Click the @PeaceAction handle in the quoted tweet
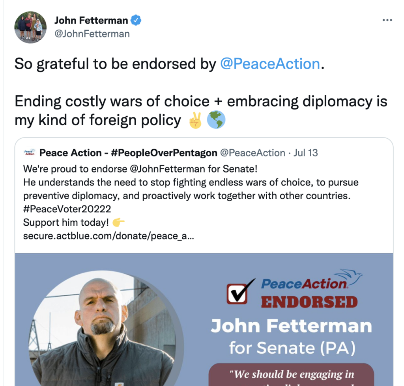The width and height of the screenshot is (404, 386). point(252,153)
